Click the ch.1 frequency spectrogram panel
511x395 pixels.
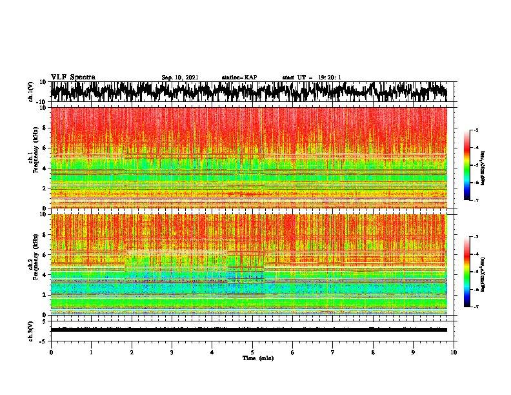(x=248, y=157)
